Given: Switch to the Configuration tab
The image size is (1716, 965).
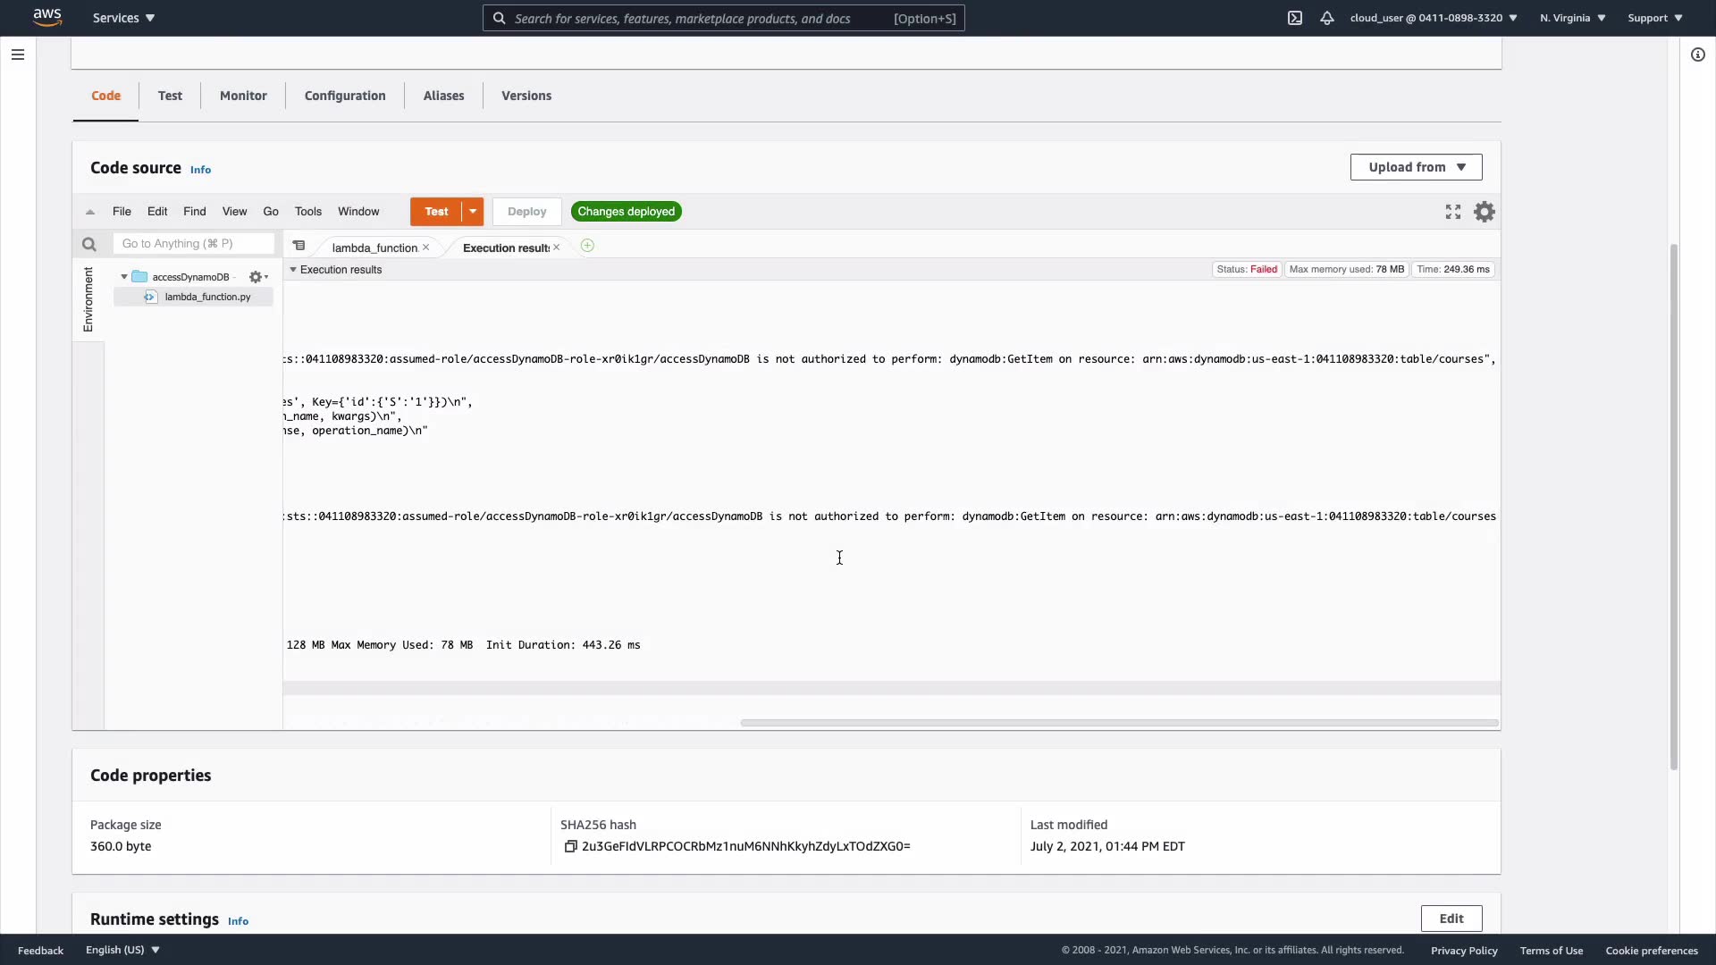Looking at the screenshot, I should click(345, 96).
